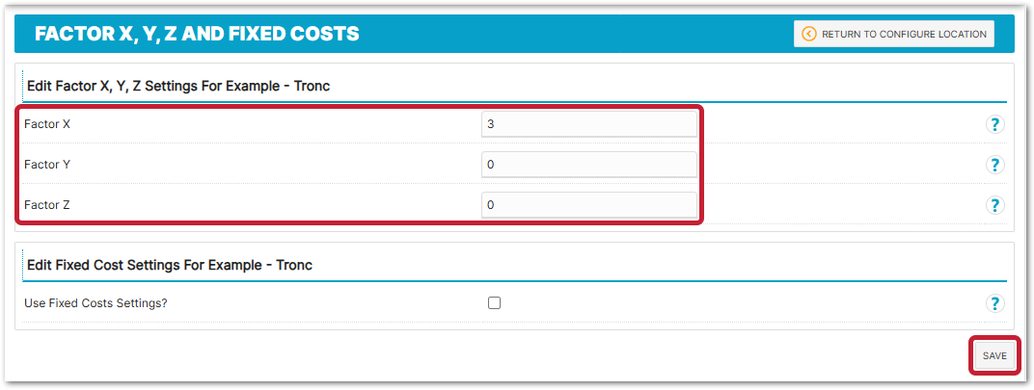1034x390 pixels.
Task: Show help for Use Fixed Costs Settings
Action: pyautogui.click(x=994, y=303)
